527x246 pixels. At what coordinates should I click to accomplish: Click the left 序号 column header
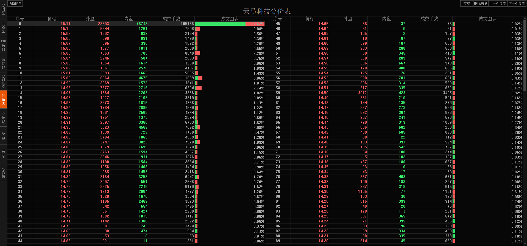click(20, 19)
